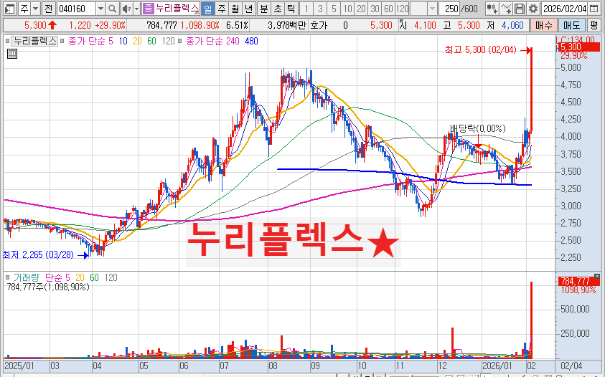Screen dimensions: 605x377
Task: Click the blue 10 moving average legend
Action: (x=123, y=42)
